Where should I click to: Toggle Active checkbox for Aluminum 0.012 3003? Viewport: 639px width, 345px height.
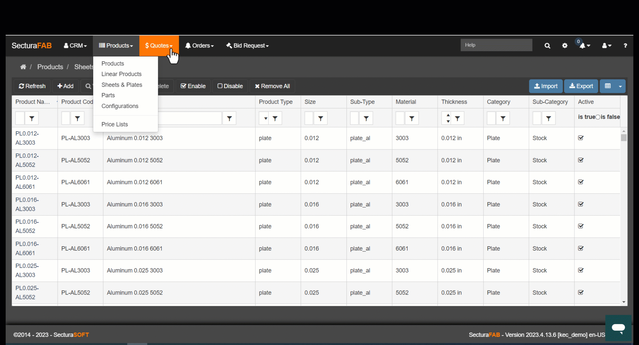pos(581,138)
